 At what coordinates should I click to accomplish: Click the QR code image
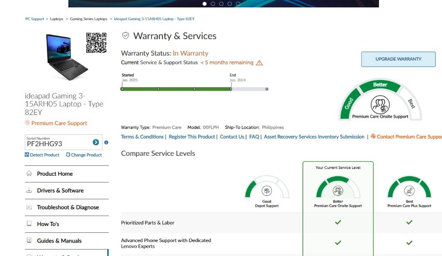[96, 43]
